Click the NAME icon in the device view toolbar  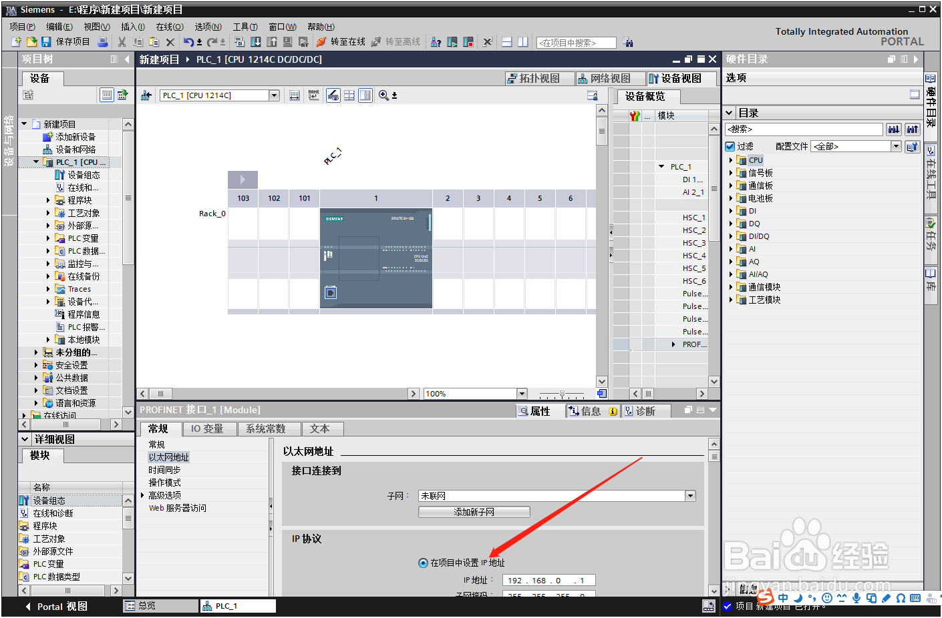pos(314,95)
